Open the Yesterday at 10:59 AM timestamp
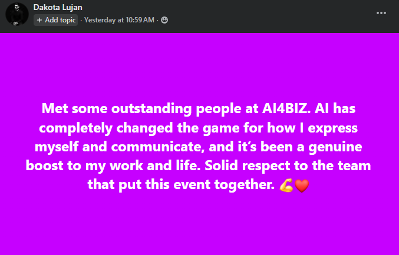The image size is (399, 255). coord(120,20)
